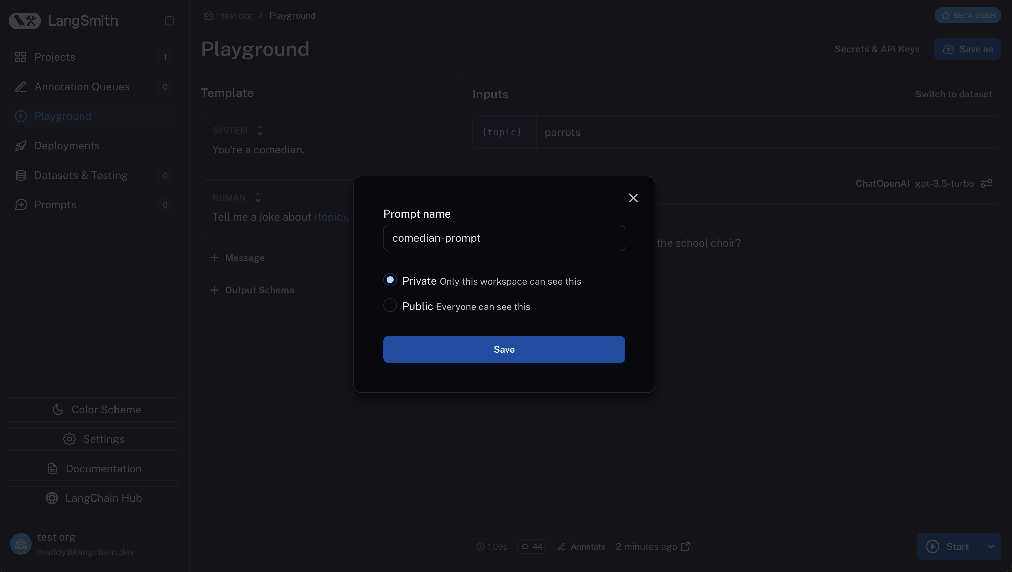
Task: Open model settings sliders icon
Action: 986,184
